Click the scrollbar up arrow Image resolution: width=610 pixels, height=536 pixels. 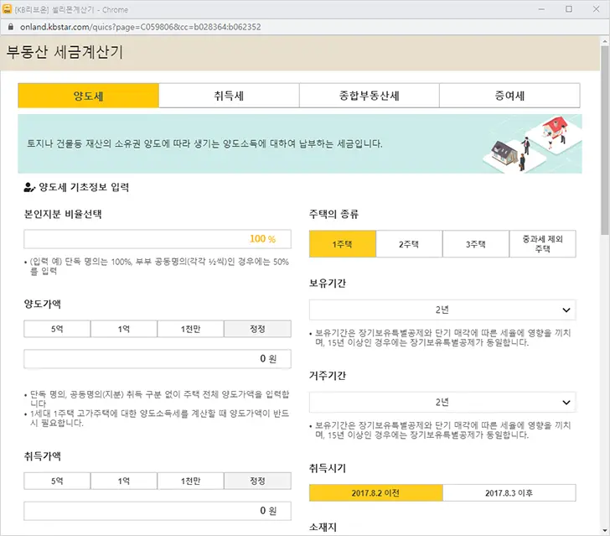(605, 40)
